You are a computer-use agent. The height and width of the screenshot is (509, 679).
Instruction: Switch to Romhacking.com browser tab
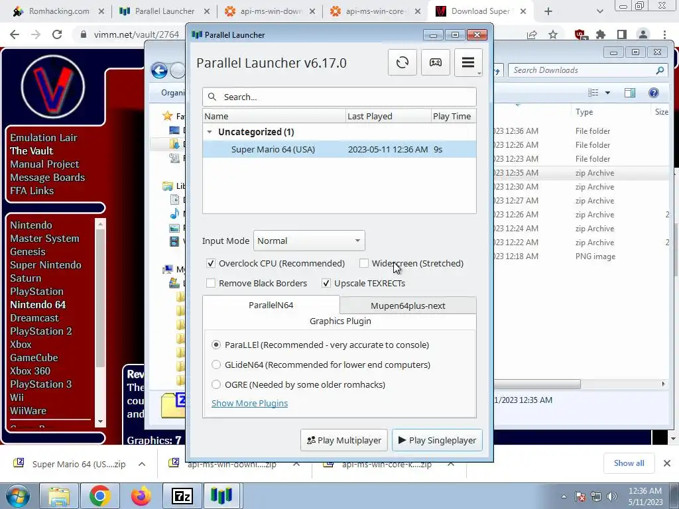click(59, 11)
